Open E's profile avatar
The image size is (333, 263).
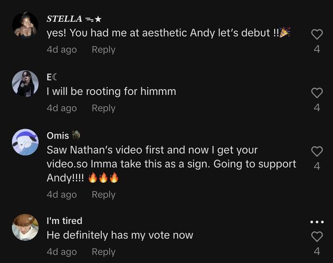click(x=25, y=83)
